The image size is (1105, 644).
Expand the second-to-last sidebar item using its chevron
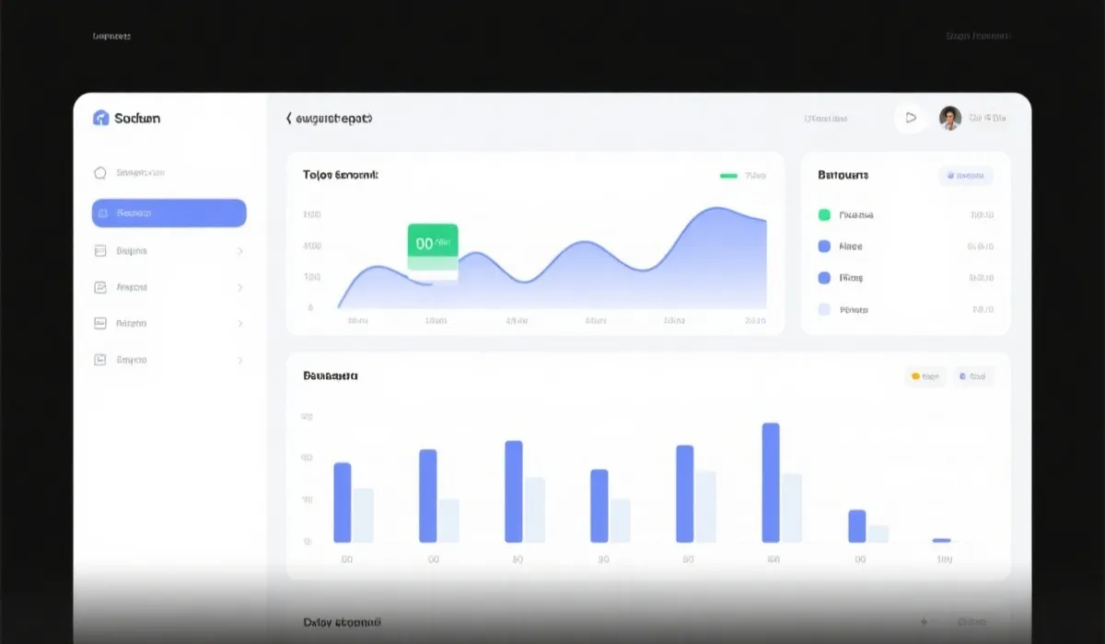point(240,324)
